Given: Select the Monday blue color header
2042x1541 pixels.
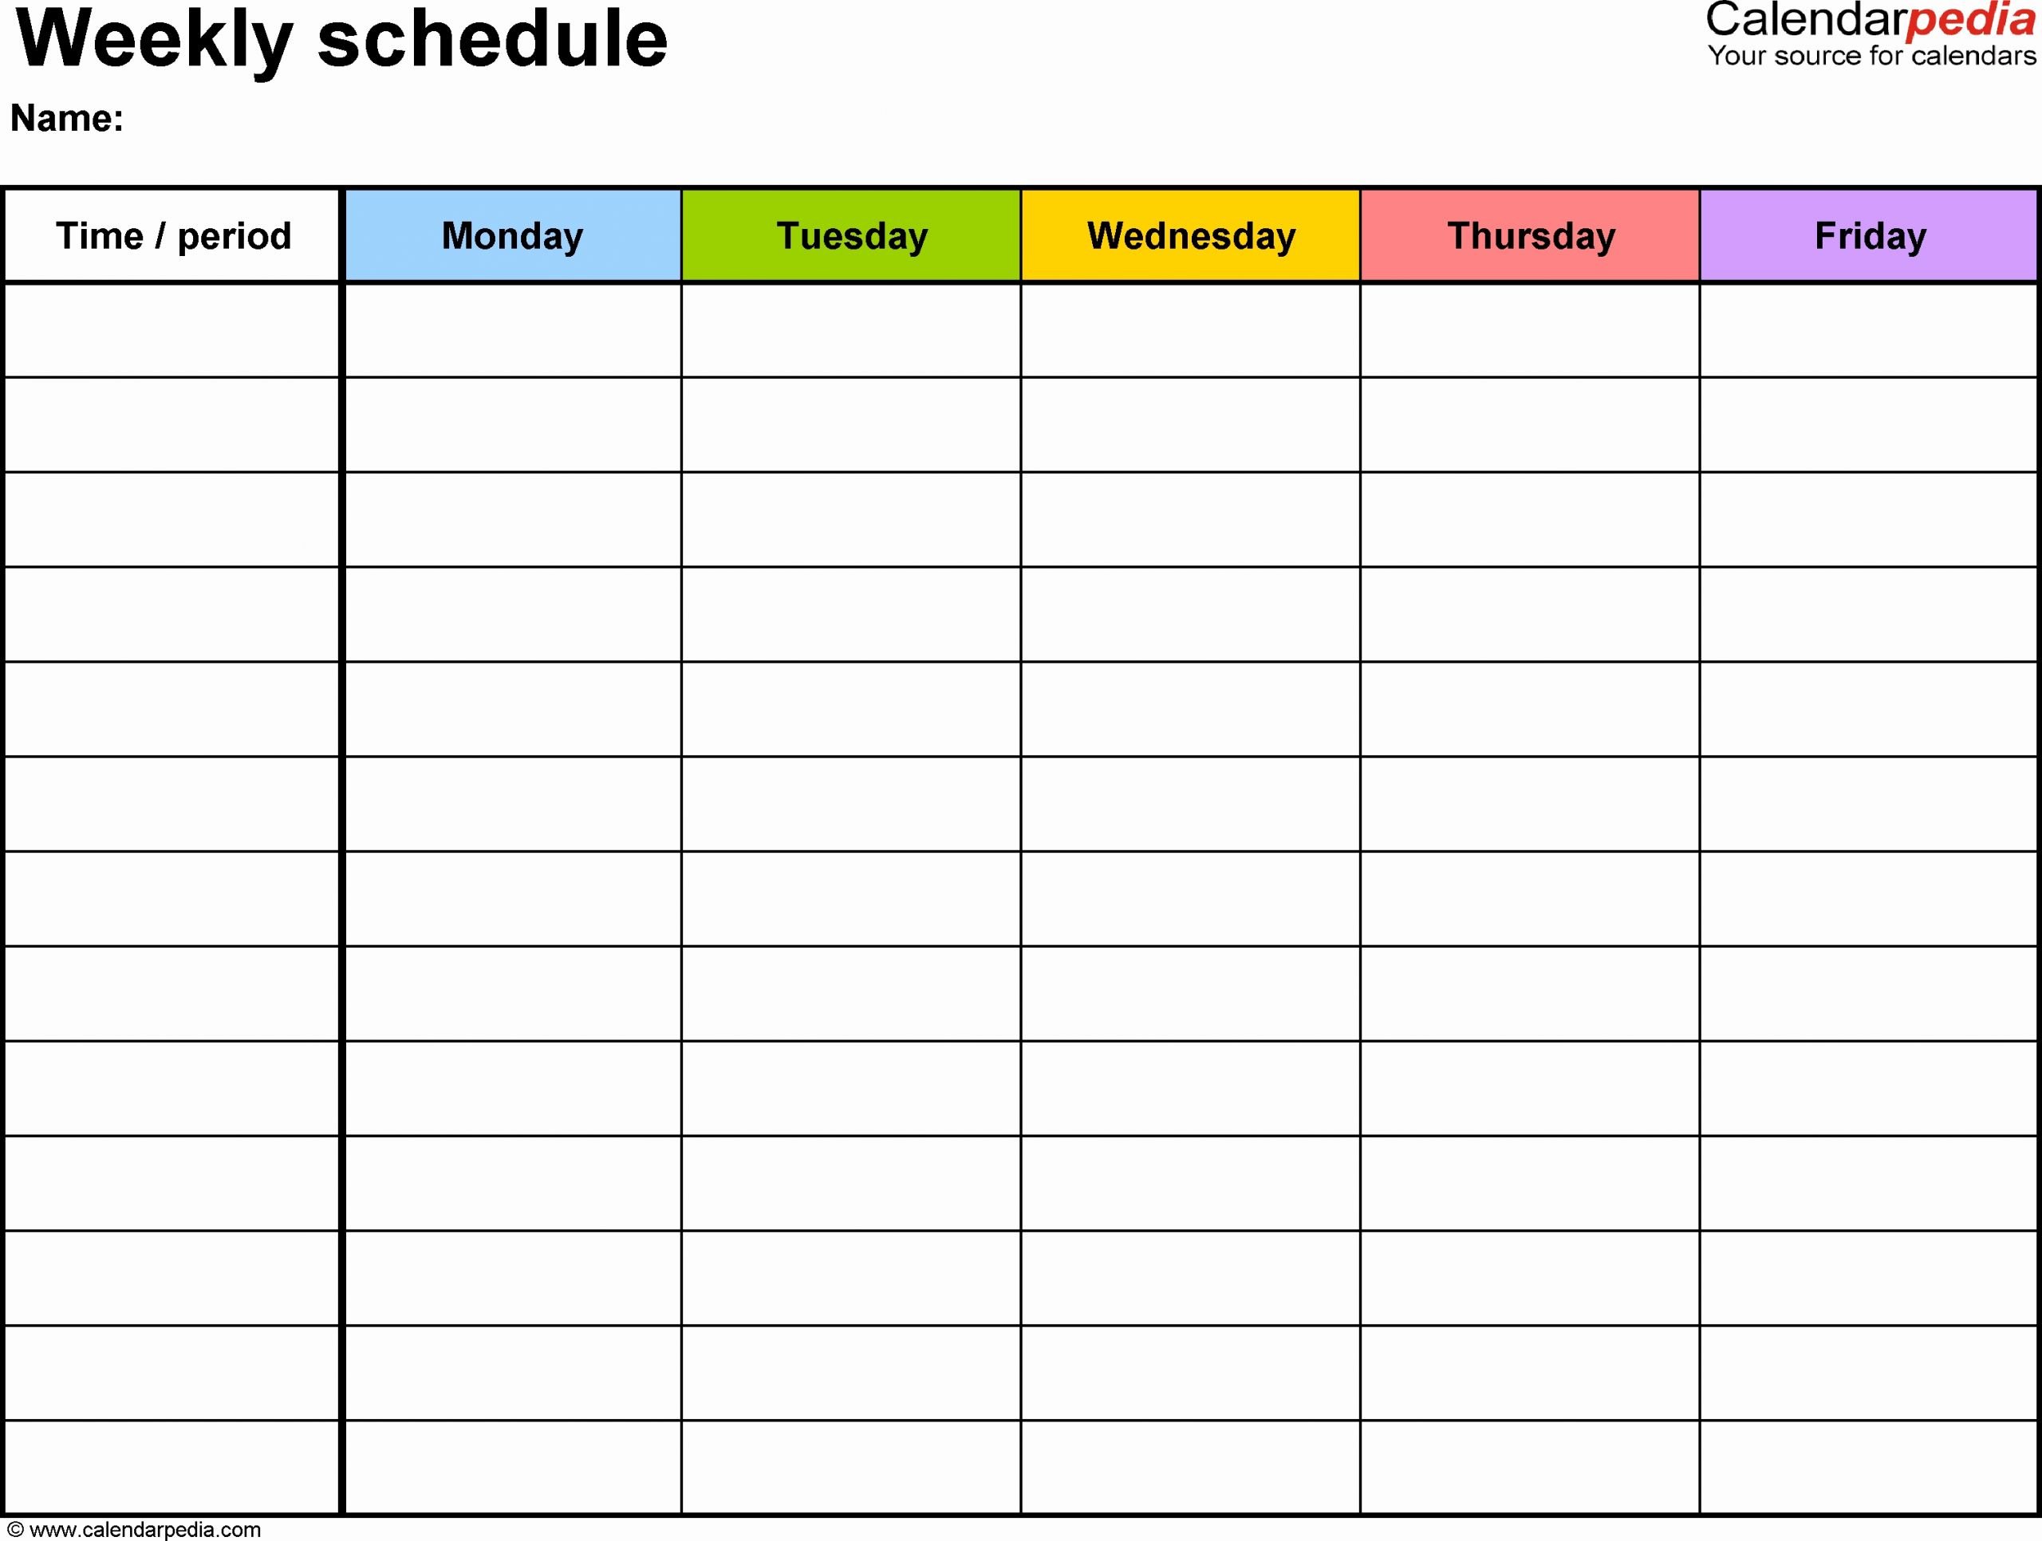Looking at the screenshot, I should point(513,241).
